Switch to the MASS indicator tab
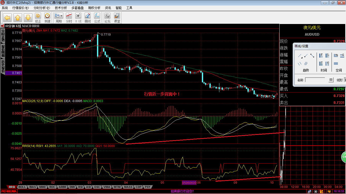Viewport: 346px width, 194px height. pyautogui.click(x=128, y=187)
